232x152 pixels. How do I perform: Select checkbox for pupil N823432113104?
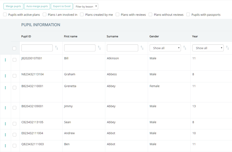coord(14,76)
